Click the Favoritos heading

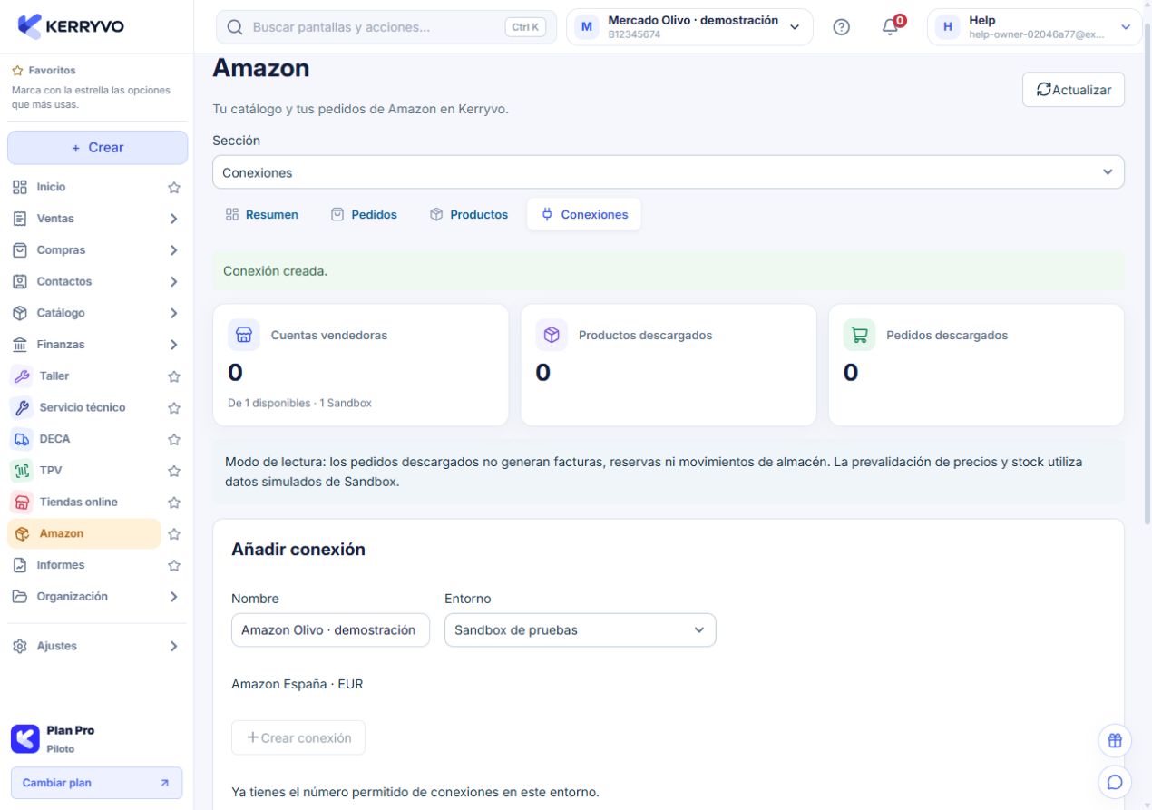pyautogui.click(x=52, y=70)
